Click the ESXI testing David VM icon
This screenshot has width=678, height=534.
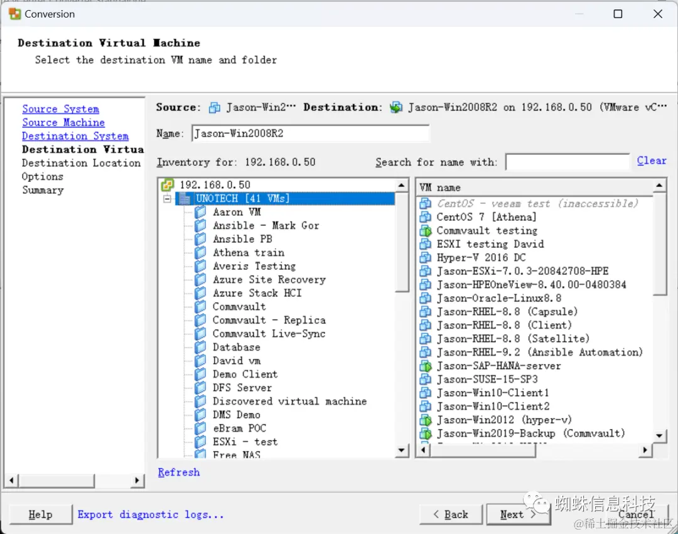426,244
